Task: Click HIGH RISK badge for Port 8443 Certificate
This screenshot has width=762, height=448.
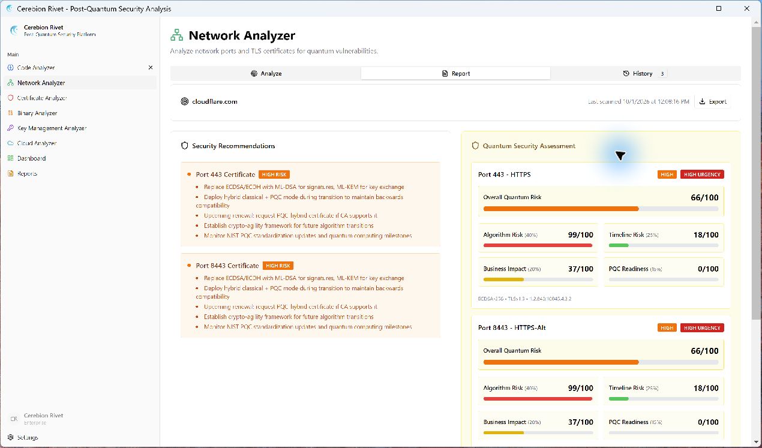Action: [278, 266]
